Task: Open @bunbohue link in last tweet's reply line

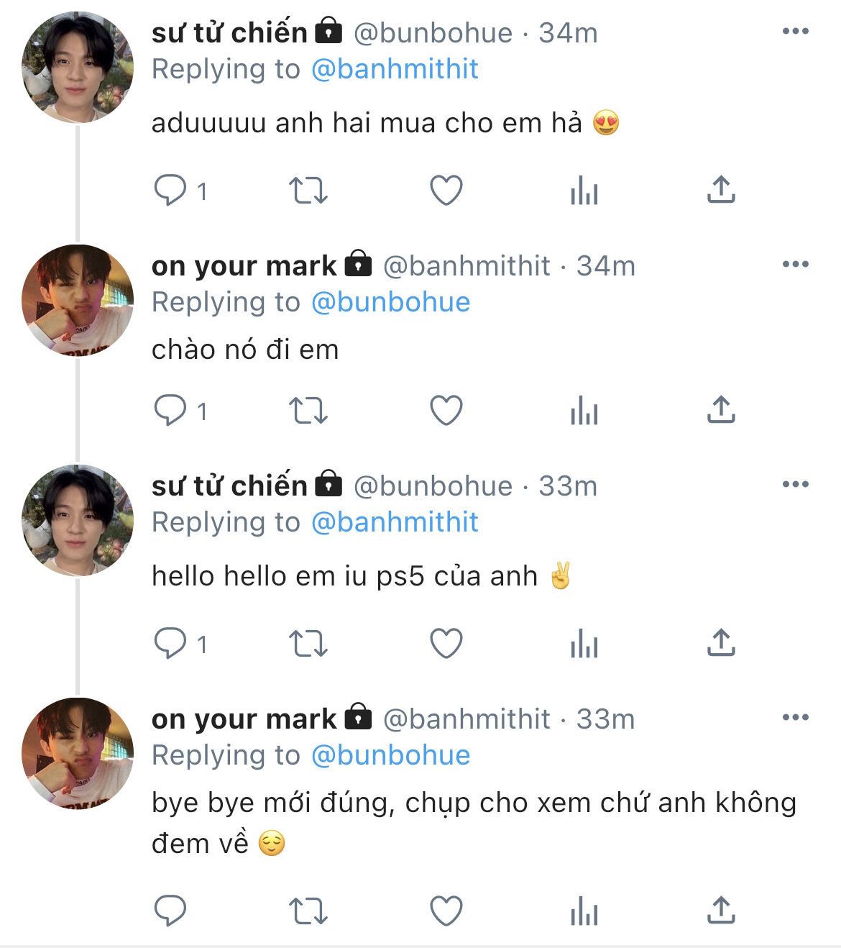Action: (x=390, y=755)
